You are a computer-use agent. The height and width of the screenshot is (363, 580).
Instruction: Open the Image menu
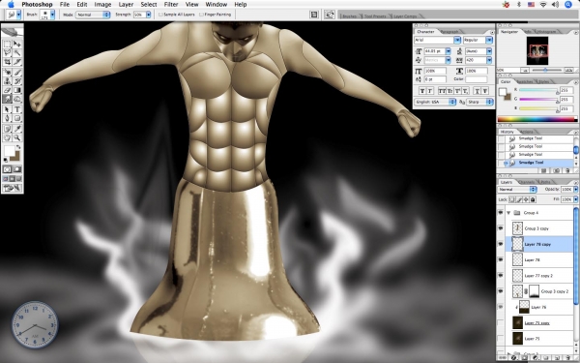(102, 5)
